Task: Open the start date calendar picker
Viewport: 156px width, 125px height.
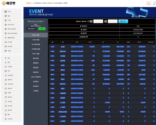Action: [91, 21]
